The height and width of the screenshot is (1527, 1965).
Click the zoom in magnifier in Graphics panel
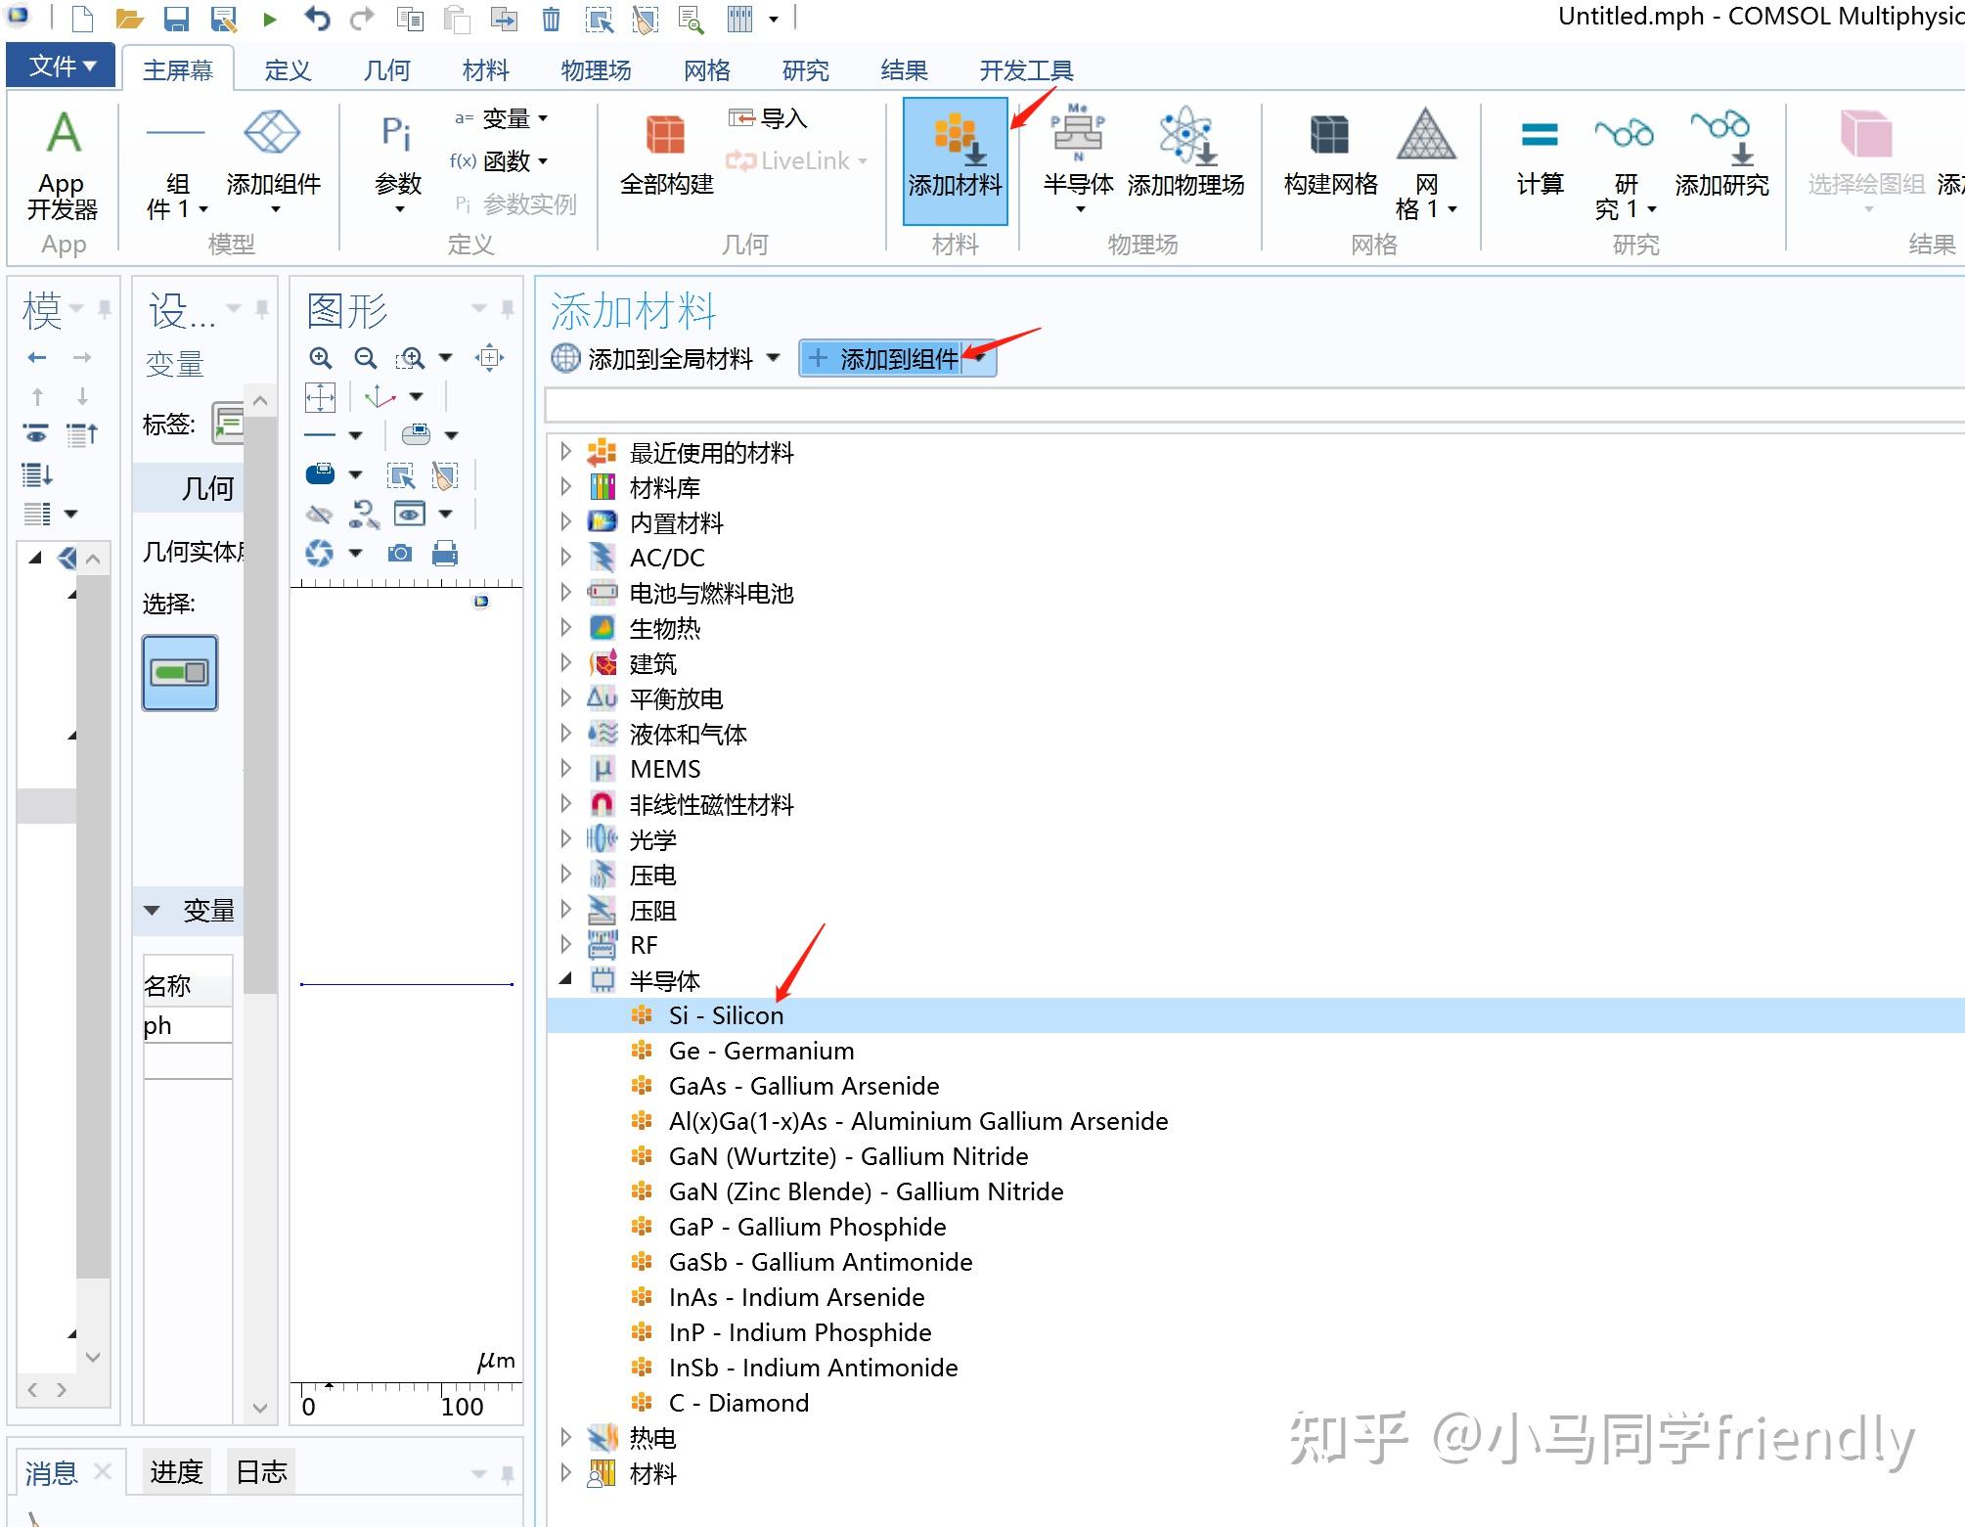[320, 358]
